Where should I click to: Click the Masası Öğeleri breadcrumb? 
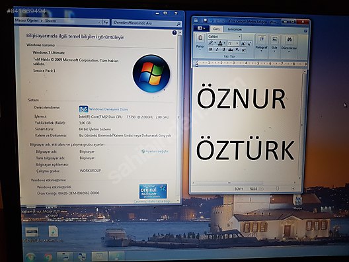[x=26, y=21]
